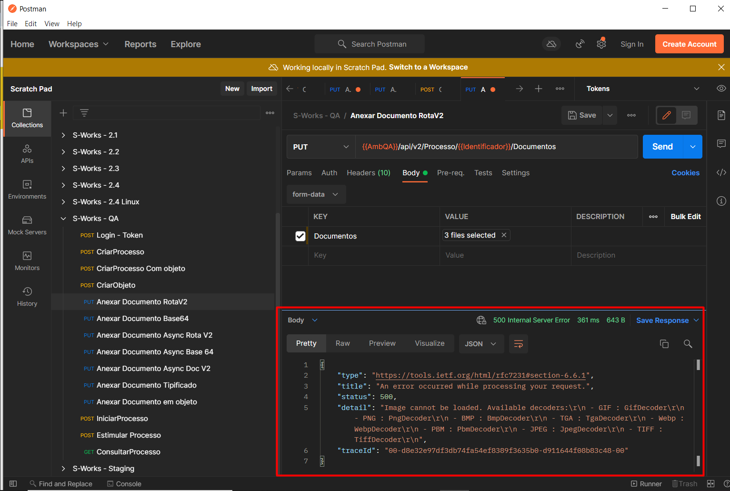Open the code snippet icon
The width and height of the screenshot is (730, 491).
[721, 172]
